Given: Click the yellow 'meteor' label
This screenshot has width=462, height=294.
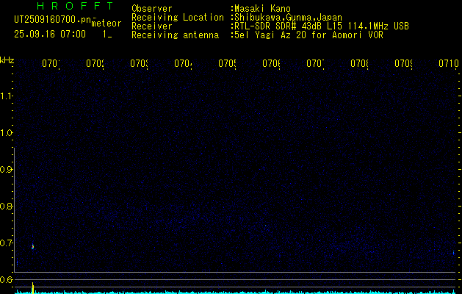Looking at the screenshot, I should coord(107,24).
